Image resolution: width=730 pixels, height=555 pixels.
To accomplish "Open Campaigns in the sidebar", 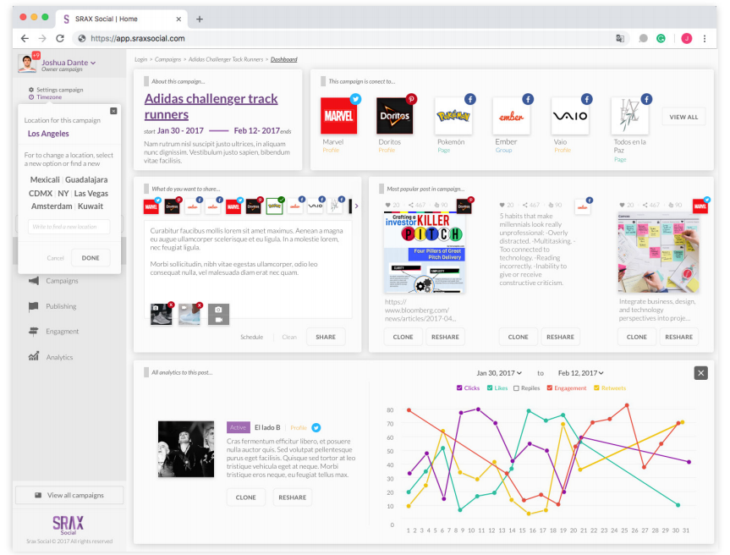I will point(53,281).
